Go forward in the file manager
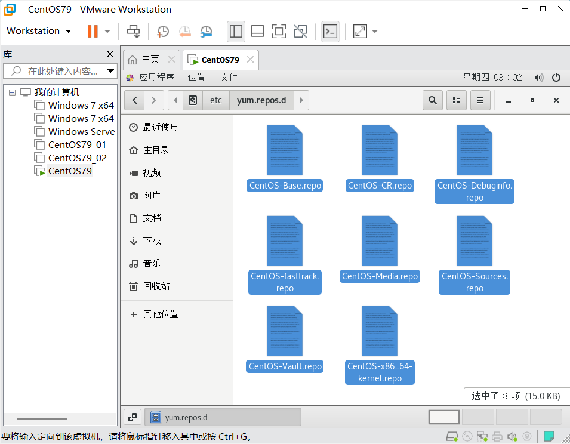This screenshot has height=444, width=570. [154, 100]
